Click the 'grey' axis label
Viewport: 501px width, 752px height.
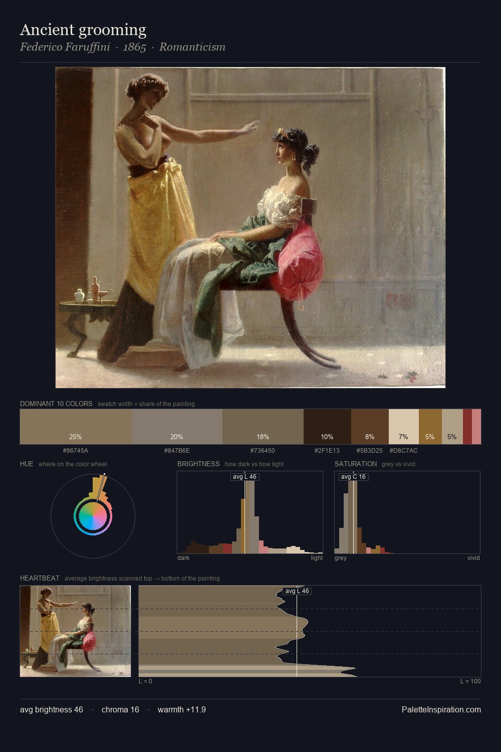click(x=341, y=558)
